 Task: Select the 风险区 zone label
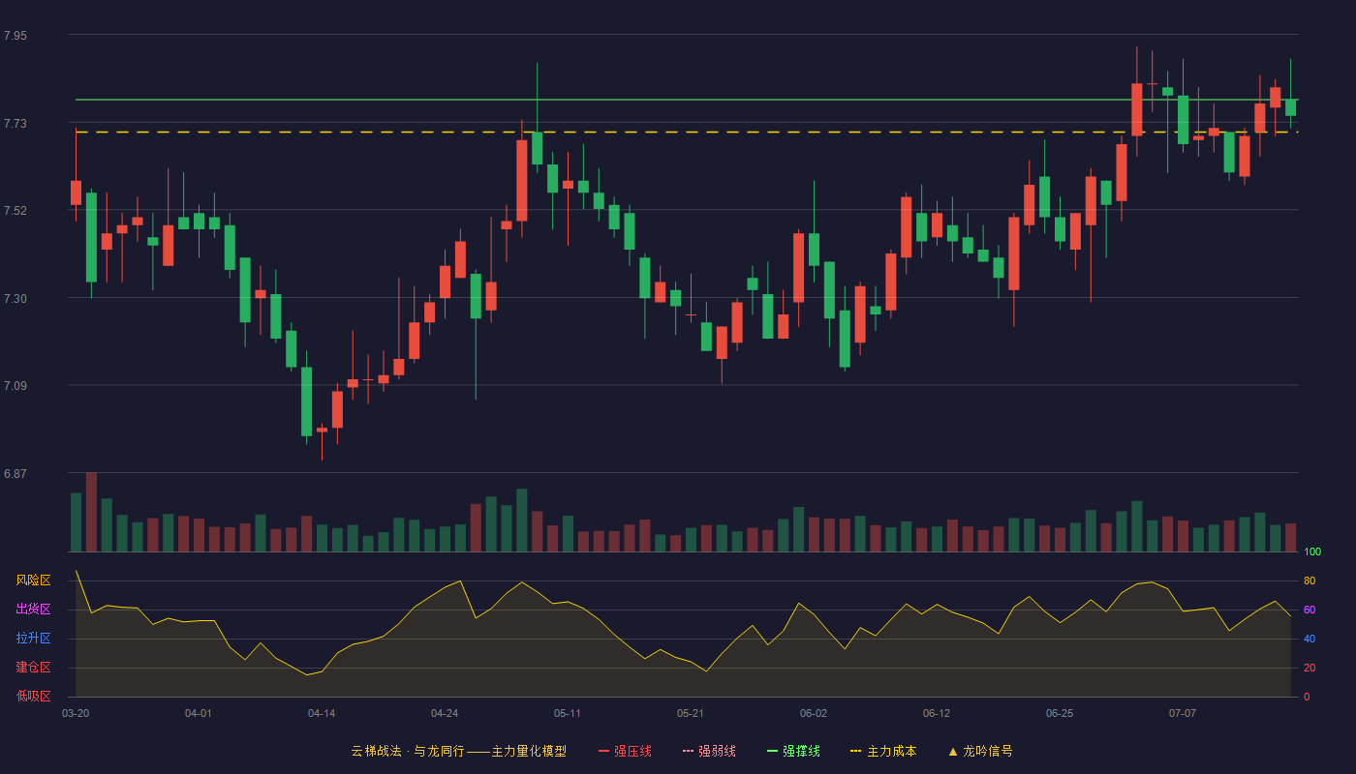click(x=33, y=580)
